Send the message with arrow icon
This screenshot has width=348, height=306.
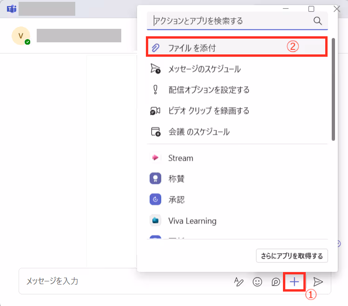tap(318, 282)
